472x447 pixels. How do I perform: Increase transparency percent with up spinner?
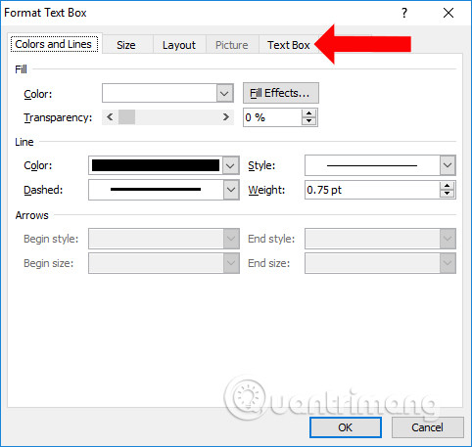click(x=309, y=113)
